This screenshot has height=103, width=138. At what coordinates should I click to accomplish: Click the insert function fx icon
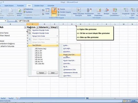pyautogui.click(x=16, y=21)
